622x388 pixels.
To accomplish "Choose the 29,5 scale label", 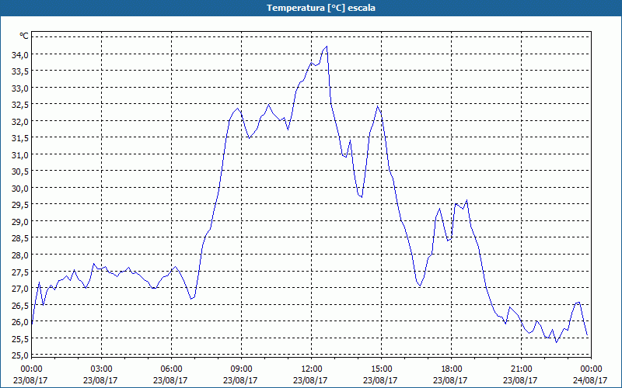I will pyautogui.click(x=20, y=205).
